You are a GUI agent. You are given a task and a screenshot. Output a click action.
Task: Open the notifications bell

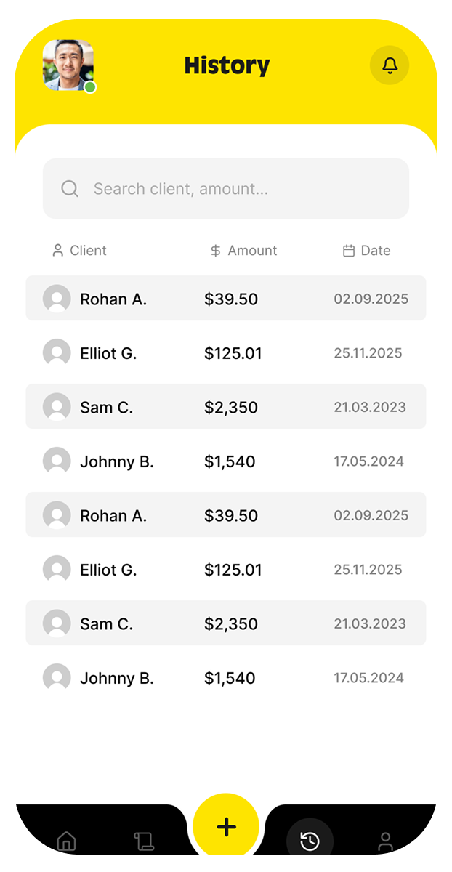click(390, 65)
